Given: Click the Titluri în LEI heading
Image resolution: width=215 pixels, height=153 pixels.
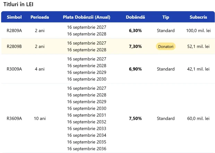Looking at the screenshot, I should click(18, 4).
